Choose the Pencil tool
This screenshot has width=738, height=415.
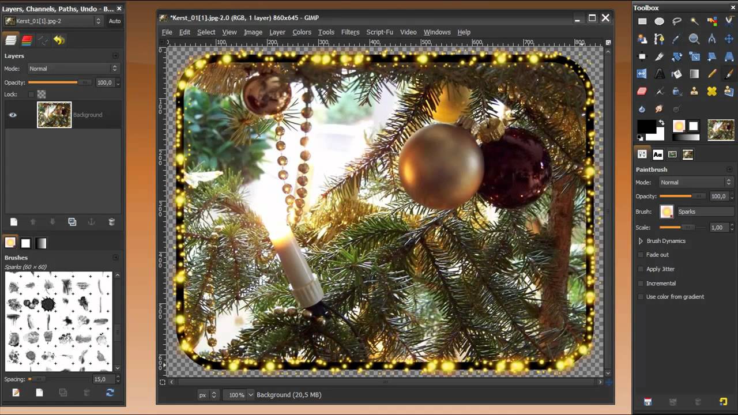click(711, 74)
